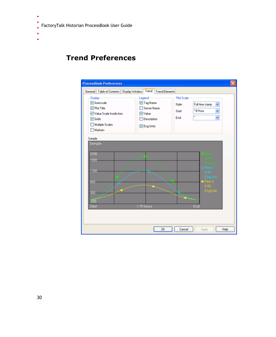Close the ProcessBook Preferences dialog

[233, 83]
